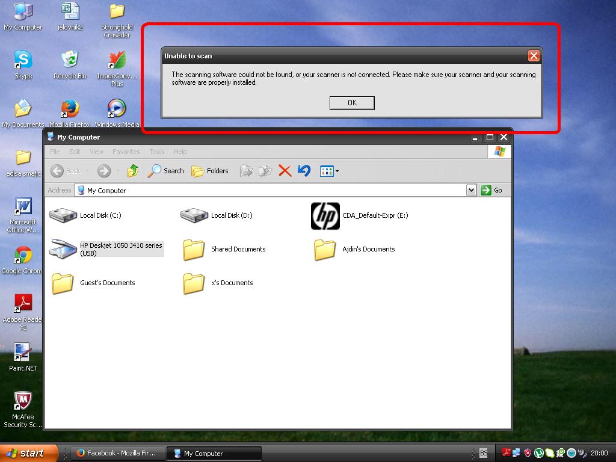Switch to Facebook - Mozilla Firefox taskbar button
This screenshot has width=616, height=462.
point(116,453)
